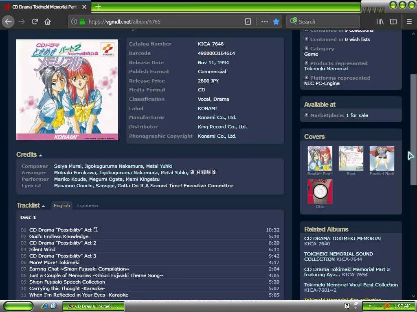Open the Booklet Front cover thumbnail
Image resolution: width=417 pixels, height=312 pixels.
point(320,158)
